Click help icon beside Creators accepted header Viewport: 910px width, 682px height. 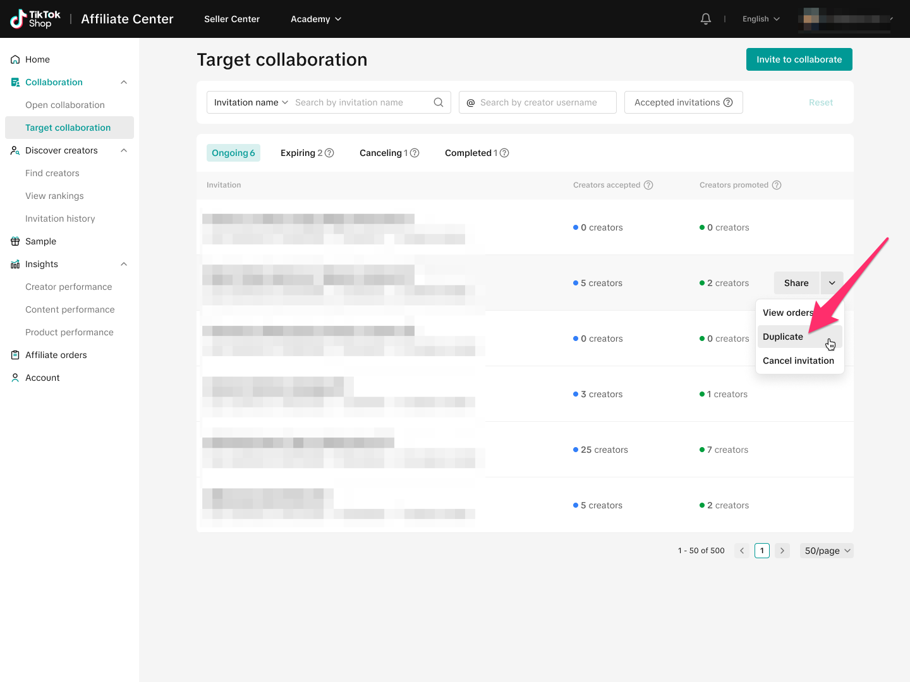tap(648, 185)
